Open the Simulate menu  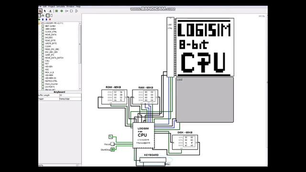pos(61,7)
